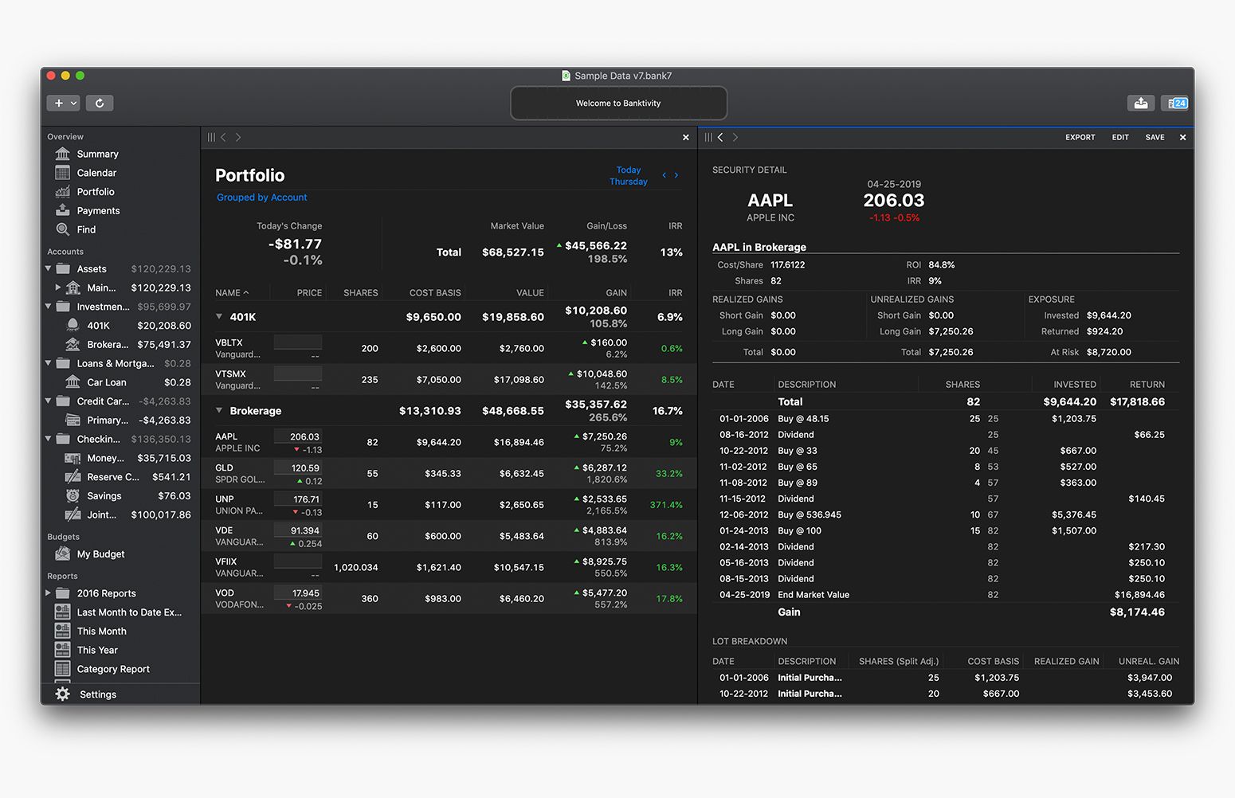Open the Last Month to Date report icon
This screenshot has width=1235, height=798.
63,612
